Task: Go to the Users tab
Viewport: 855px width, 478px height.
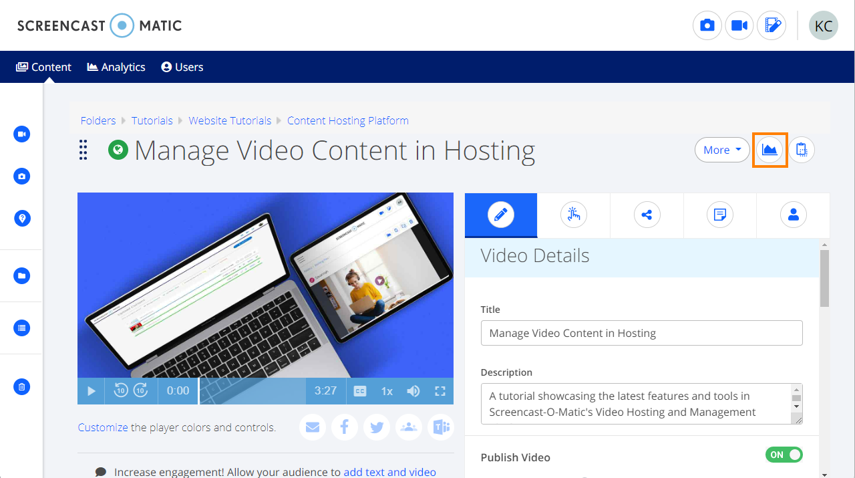Action: pyautogui.click(x=182, y=67)
